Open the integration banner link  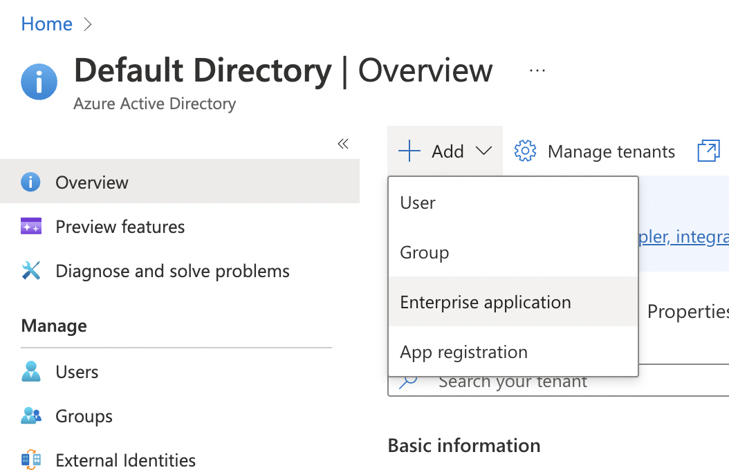(683, 237)
